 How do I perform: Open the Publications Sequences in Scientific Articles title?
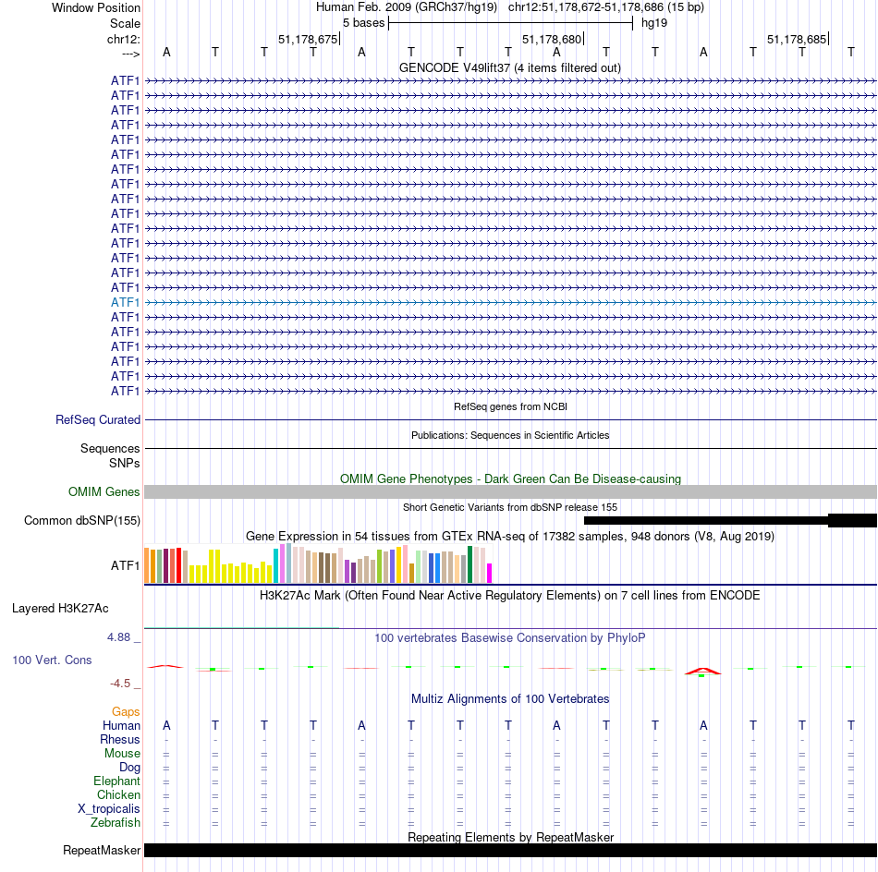(509, 435)
